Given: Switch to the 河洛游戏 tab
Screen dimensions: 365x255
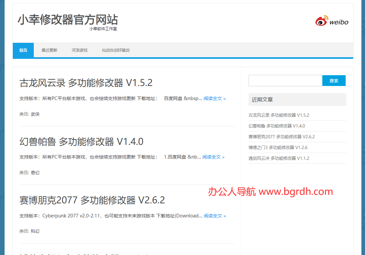Looking at the screenshot, I should pyautogui.click(x=80, y=50).
